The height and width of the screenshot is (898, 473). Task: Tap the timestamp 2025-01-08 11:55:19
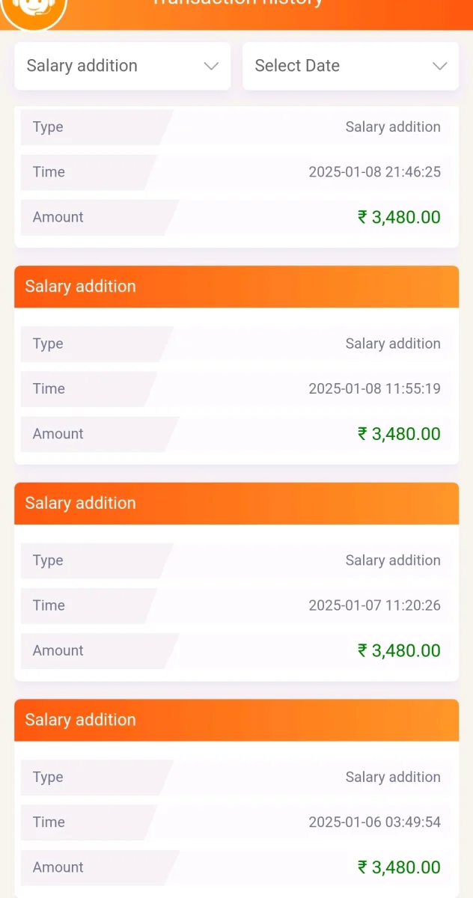tap(374, 389)
